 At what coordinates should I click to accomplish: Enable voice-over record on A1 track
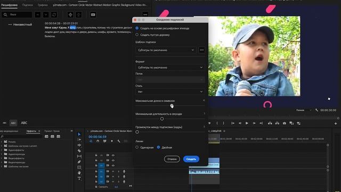pos(124,171)
